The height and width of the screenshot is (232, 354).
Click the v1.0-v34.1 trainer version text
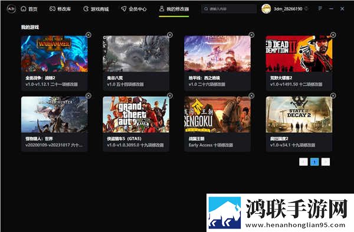293,145
